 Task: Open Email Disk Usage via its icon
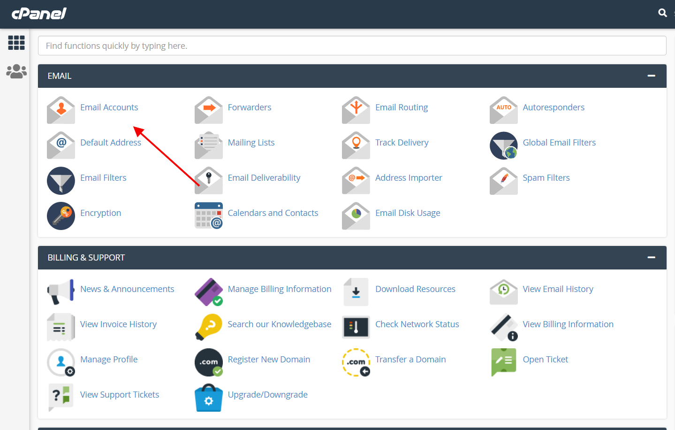(x=356, y=215)
